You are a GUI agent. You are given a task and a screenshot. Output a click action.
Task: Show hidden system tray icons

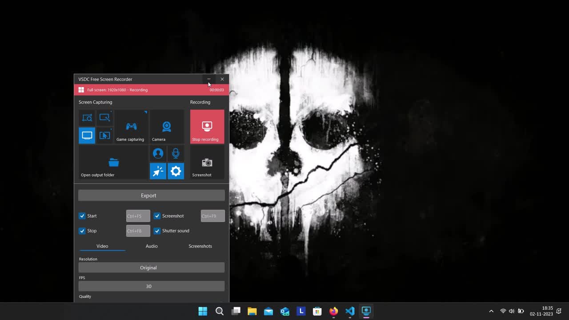pos(491,311)
